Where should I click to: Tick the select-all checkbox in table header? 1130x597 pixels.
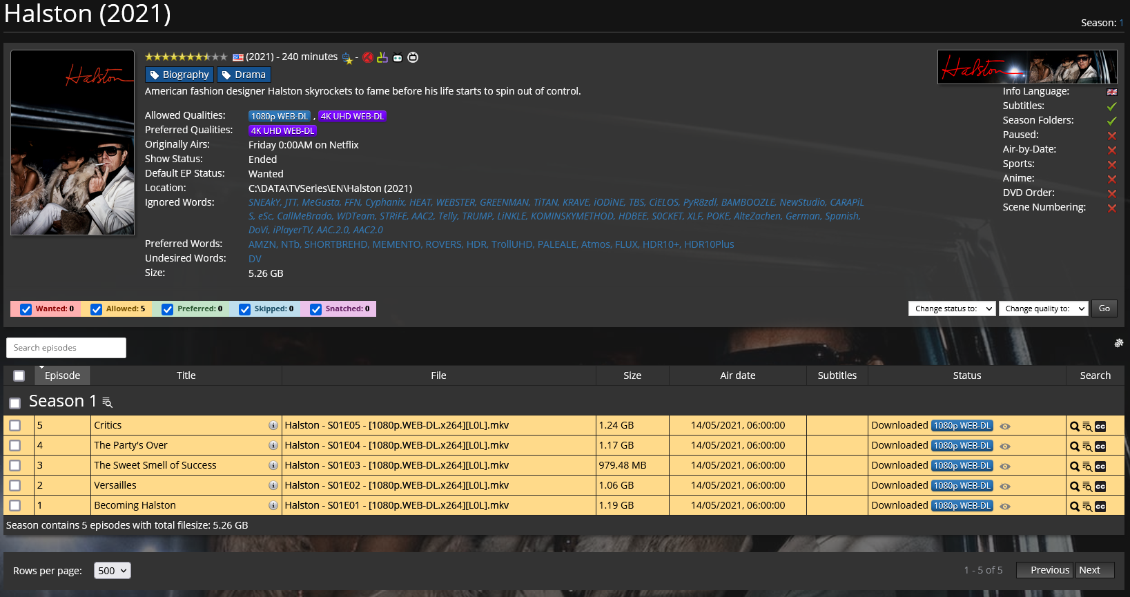[19, 376]
